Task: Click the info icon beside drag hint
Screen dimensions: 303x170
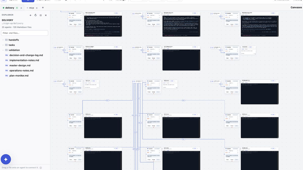Action: pos(41,167)
